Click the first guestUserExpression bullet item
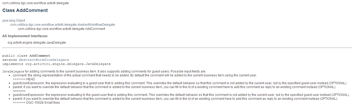 coord(180,83)
